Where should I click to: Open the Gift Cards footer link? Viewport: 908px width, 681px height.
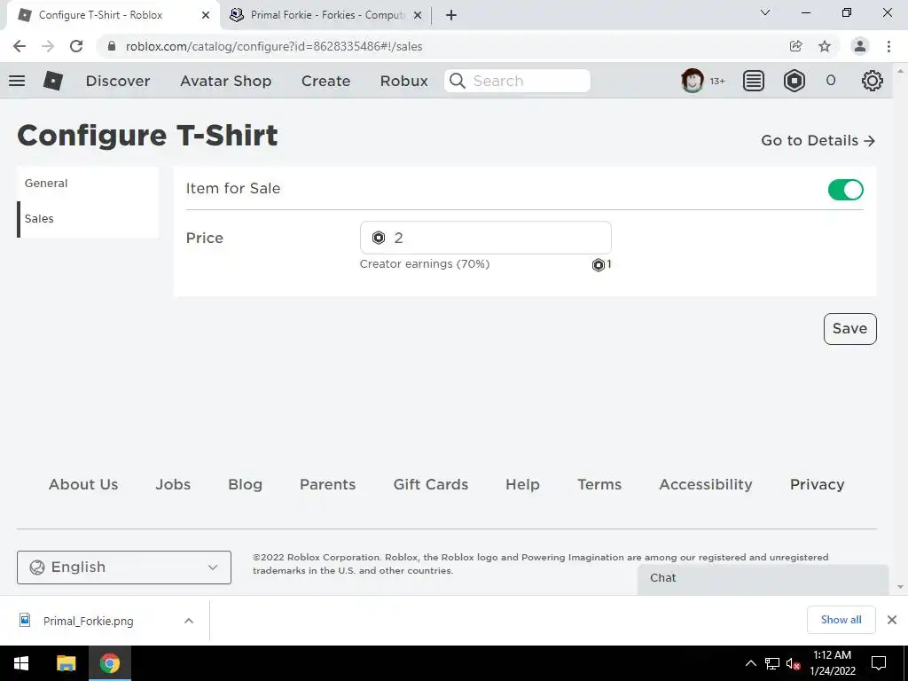click(x=430, y=484)
